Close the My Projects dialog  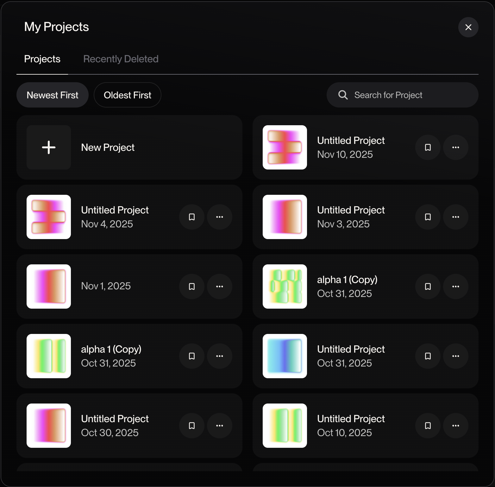468,27
